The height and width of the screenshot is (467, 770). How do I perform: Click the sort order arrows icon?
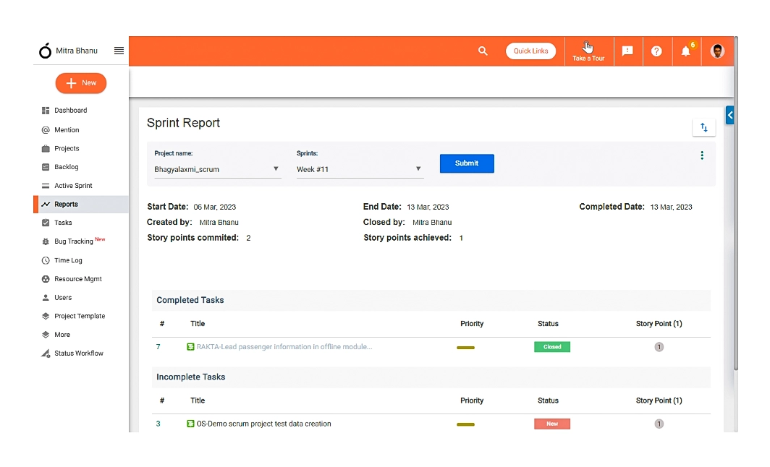coord(703,127)
